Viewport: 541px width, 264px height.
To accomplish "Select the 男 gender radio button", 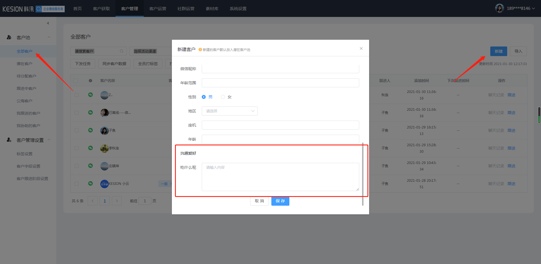I will pos(204,97).
